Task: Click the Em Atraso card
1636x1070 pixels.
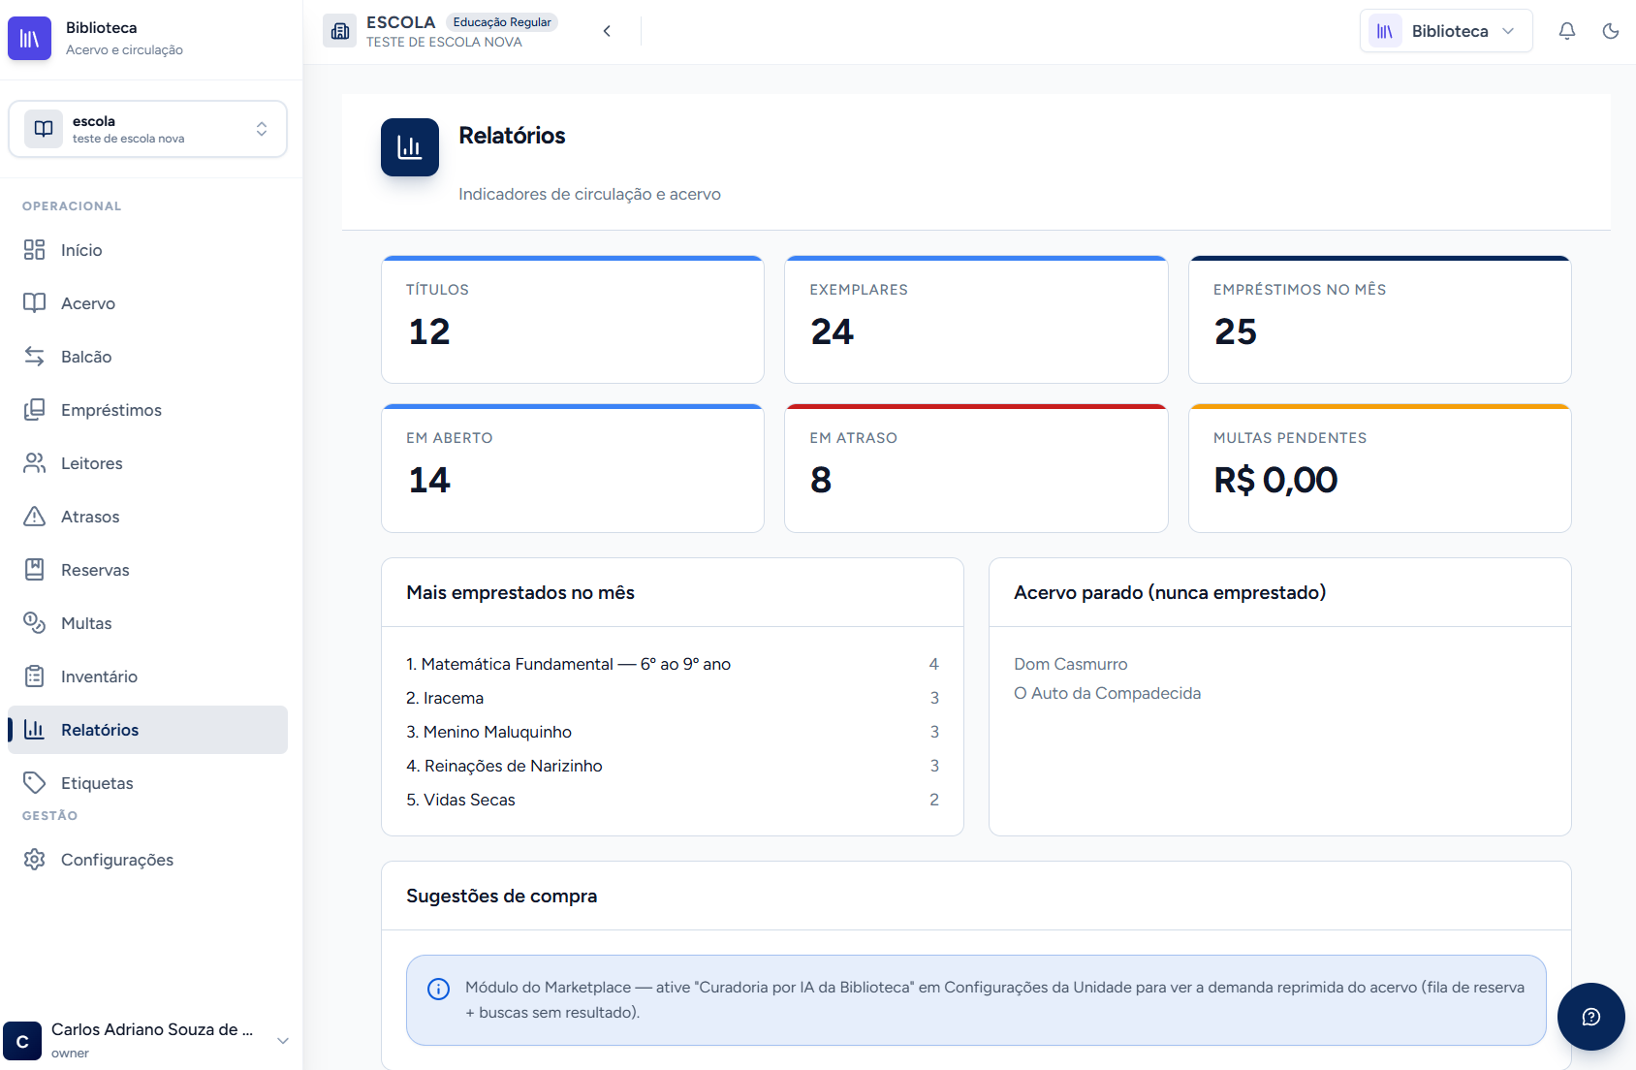Action: [x=976, y=468]
